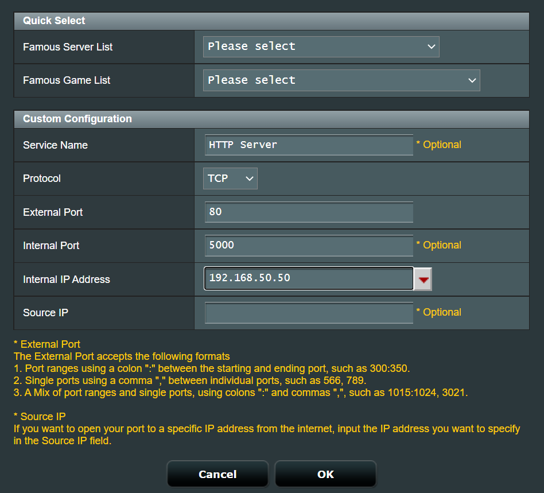544x493 pixels.
Task: Click the External Port help heading
Action: click(47, 344)
